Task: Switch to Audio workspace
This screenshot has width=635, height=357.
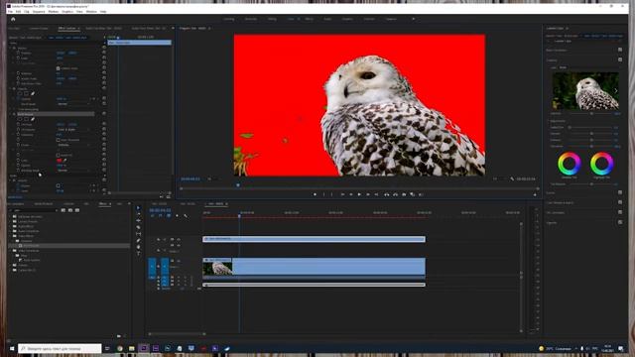Action: coord(327,19)
